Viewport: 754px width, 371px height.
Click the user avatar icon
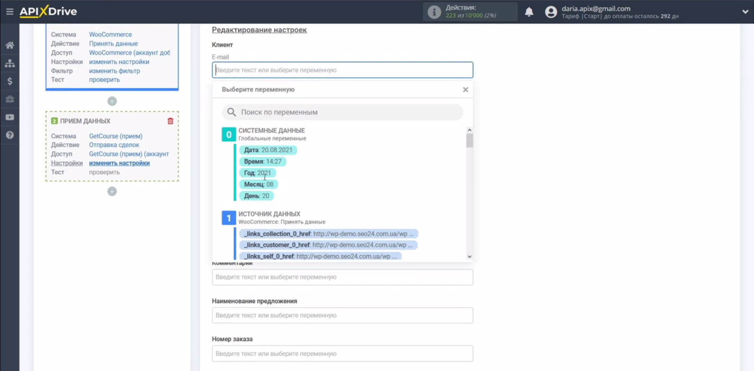[x=551, y=12]
